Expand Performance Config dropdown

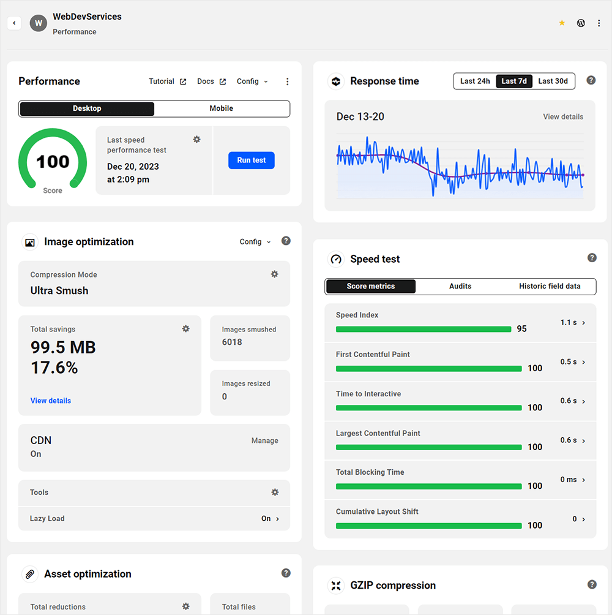(252, 81)
